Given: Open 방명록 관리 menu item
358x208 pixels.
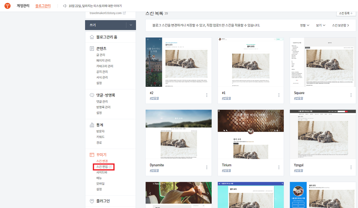Looking at the screenshot, I should [x=103, y=107].
